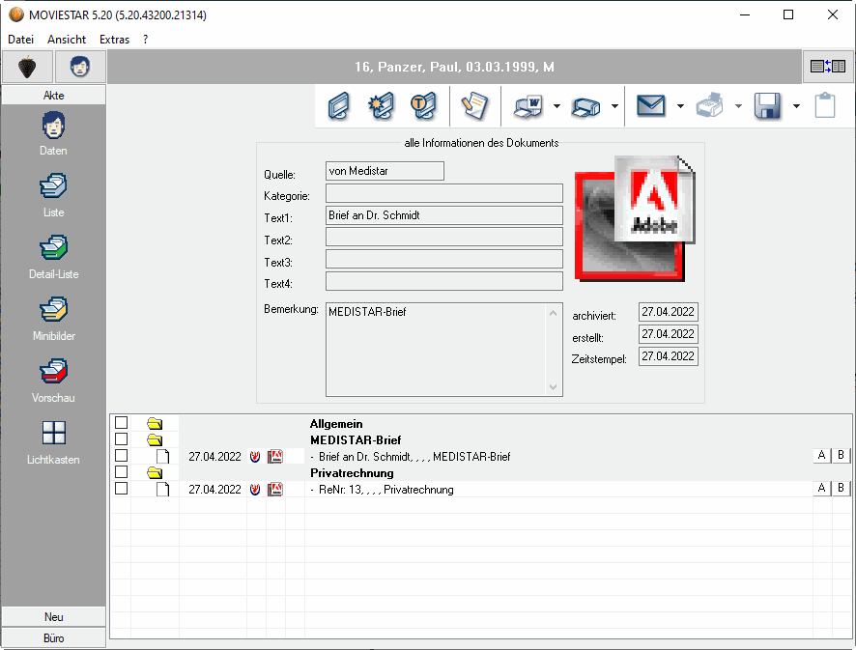The height and width of the screenshot is (650, 856).
Task: Open dropdown arrow next to scanner icon
Action: (x=614, y=106)
